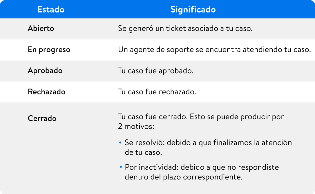Viewport: 315px width, 194px height.
Task: Select the Rechazado status cell
Action: tap(46, 92)
